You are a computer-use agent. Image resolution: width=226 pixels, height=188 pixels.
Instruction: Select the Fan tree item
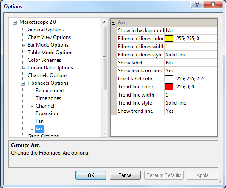pos(39,121)
